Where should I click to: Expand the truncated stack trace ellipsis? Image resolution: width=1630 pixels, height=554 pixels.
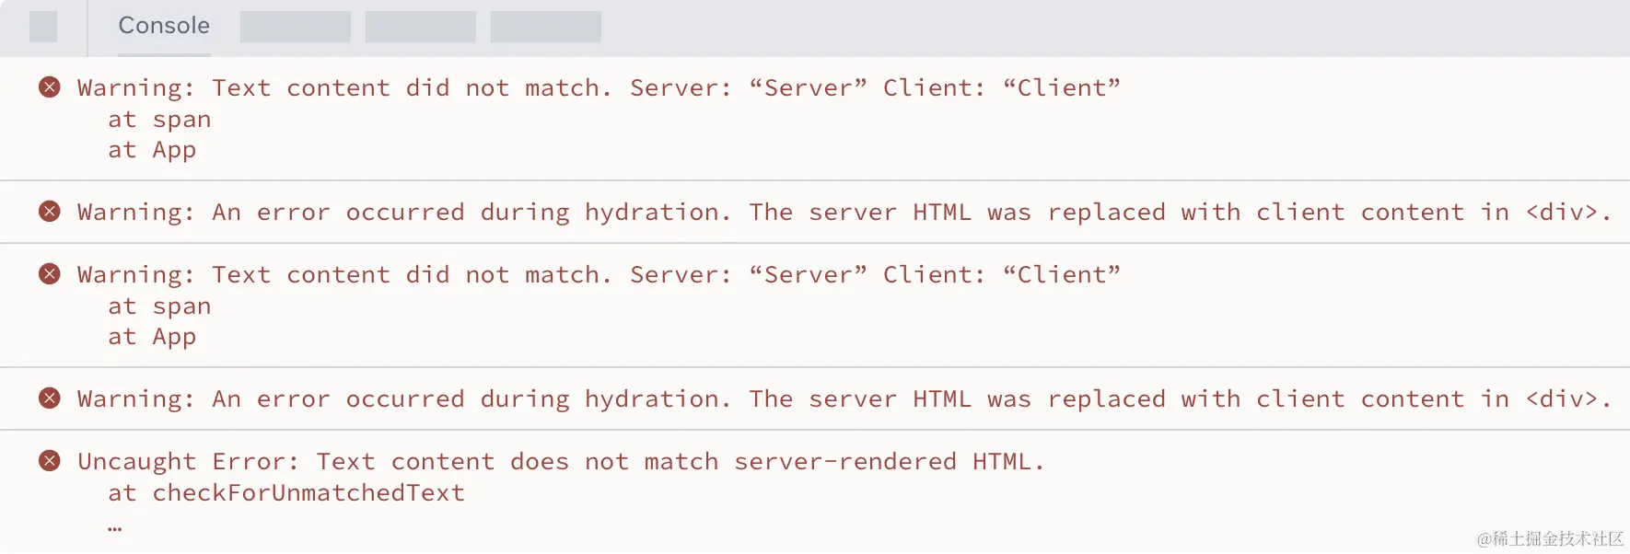(114, 528)
